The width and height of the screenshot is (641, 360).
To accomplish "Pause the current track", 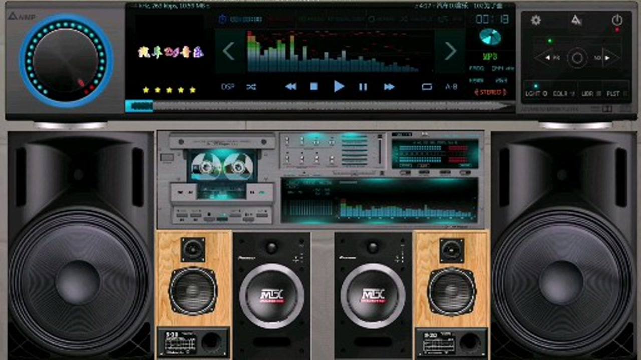I will (x=363, y=87).
